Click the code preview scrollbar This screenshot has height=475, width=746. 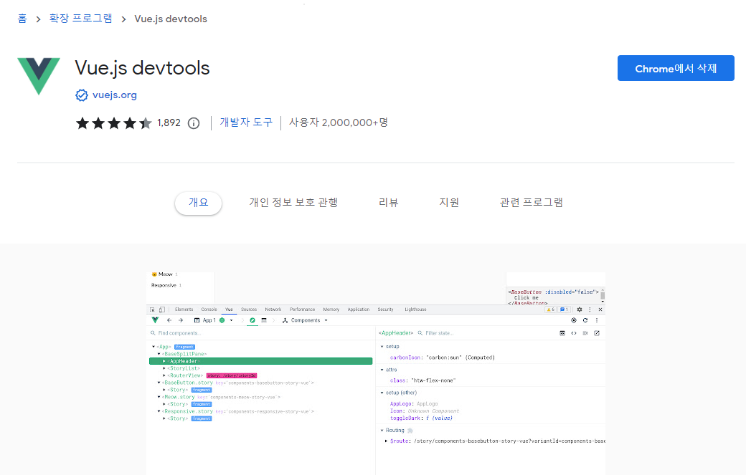coord(603,295)
